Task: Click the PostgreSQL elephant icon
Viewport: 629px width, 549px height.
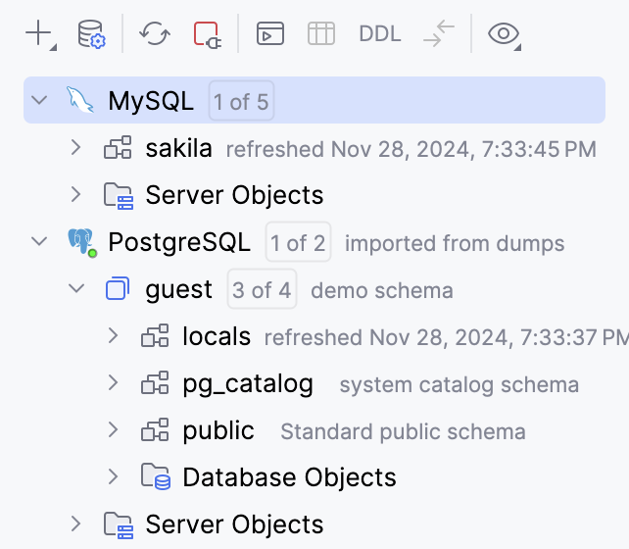Action: coord(80,242)
